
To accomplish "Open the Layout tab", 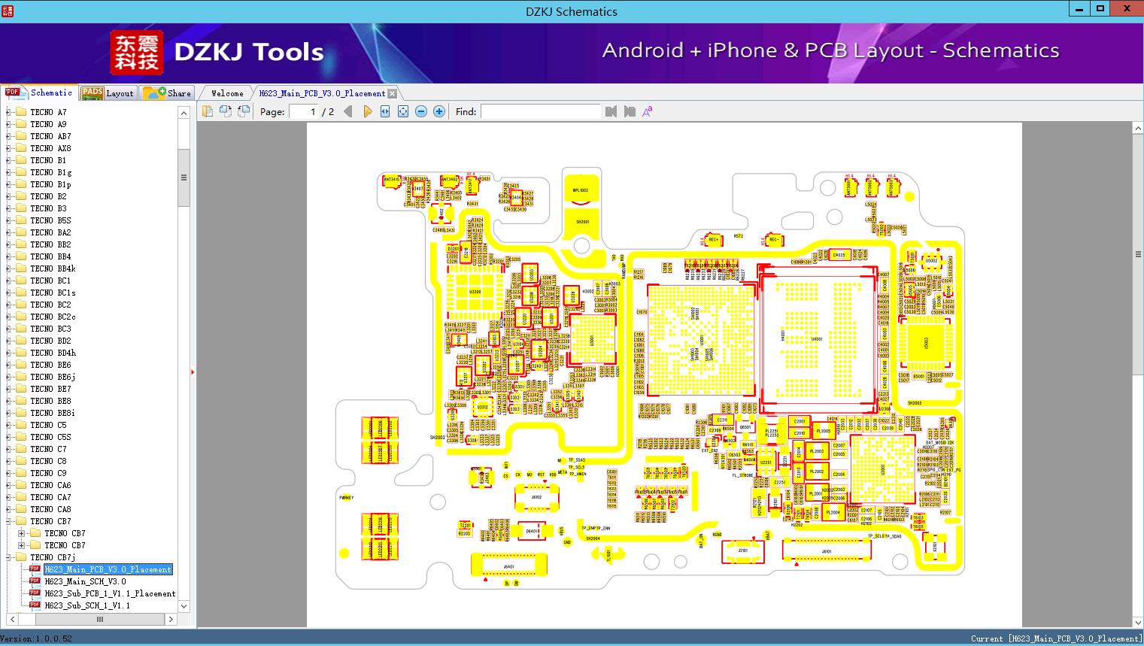I will click(x=108, y=93).
